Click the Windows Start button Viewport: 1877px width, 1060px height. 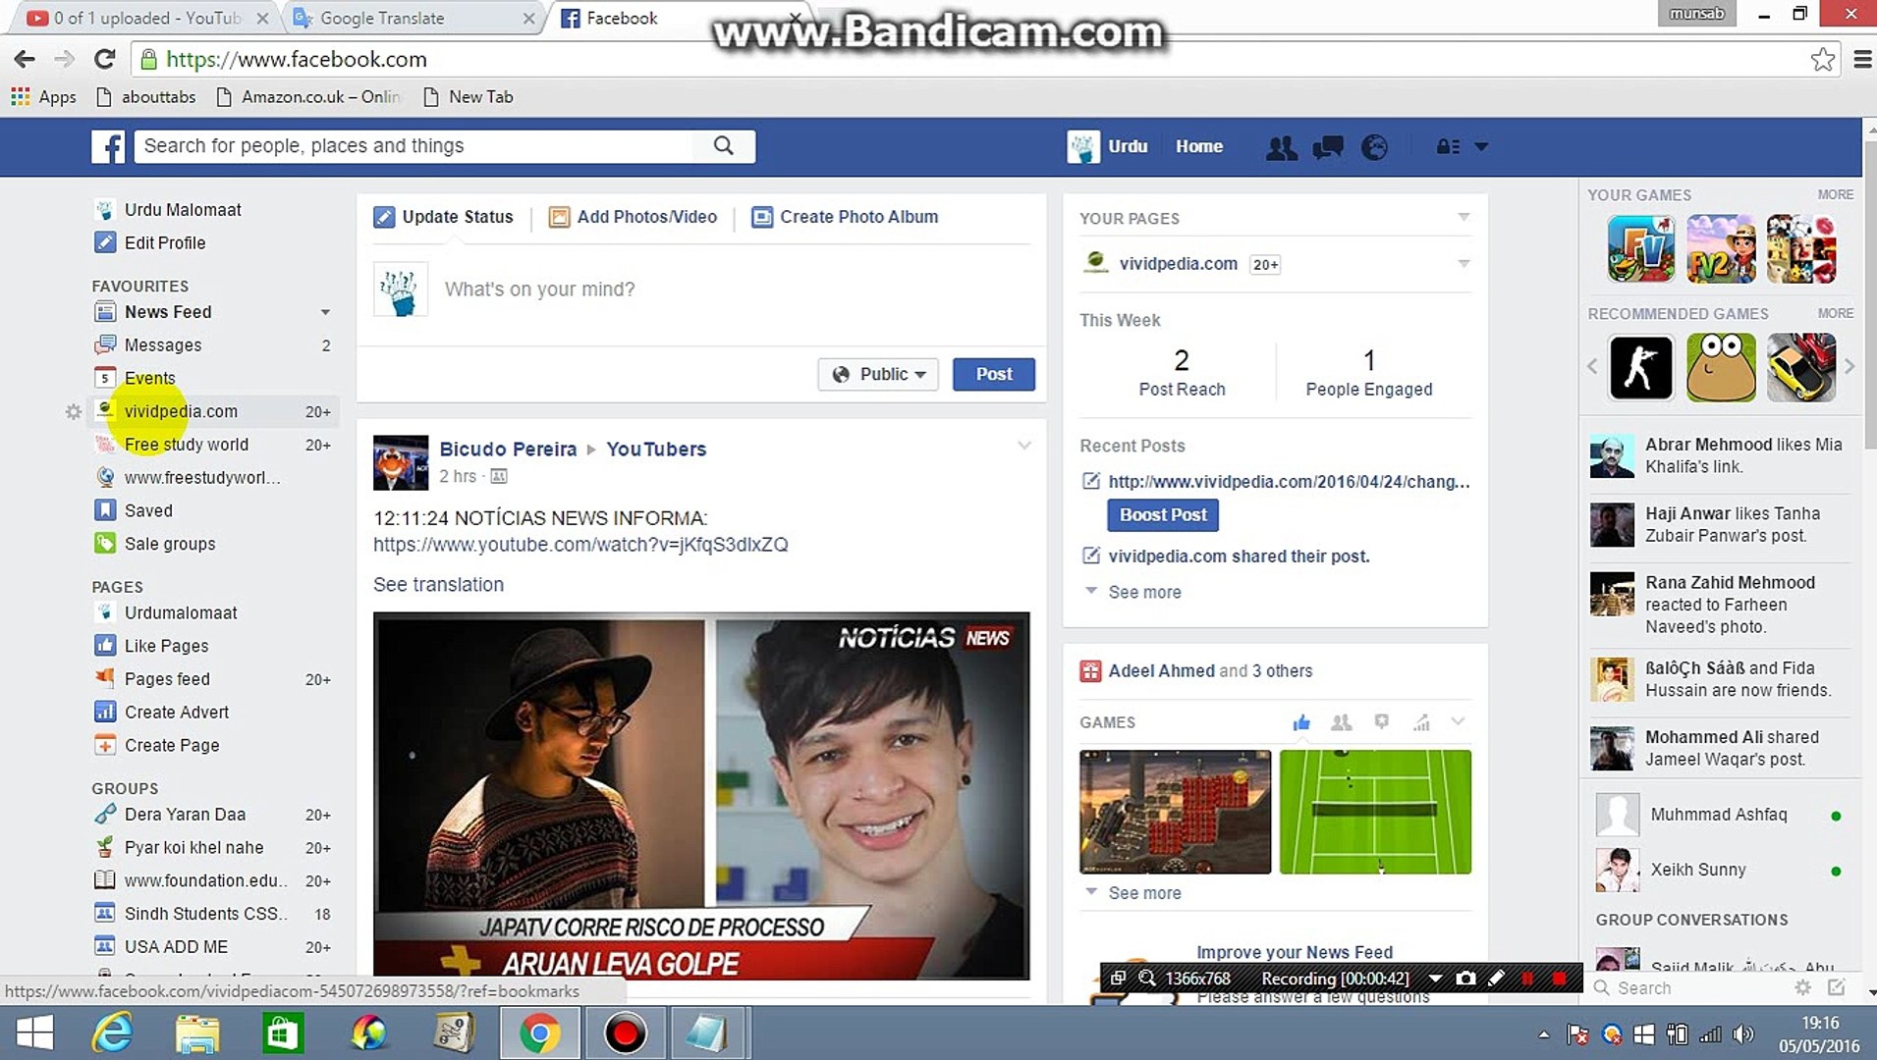coord(35,1033)
